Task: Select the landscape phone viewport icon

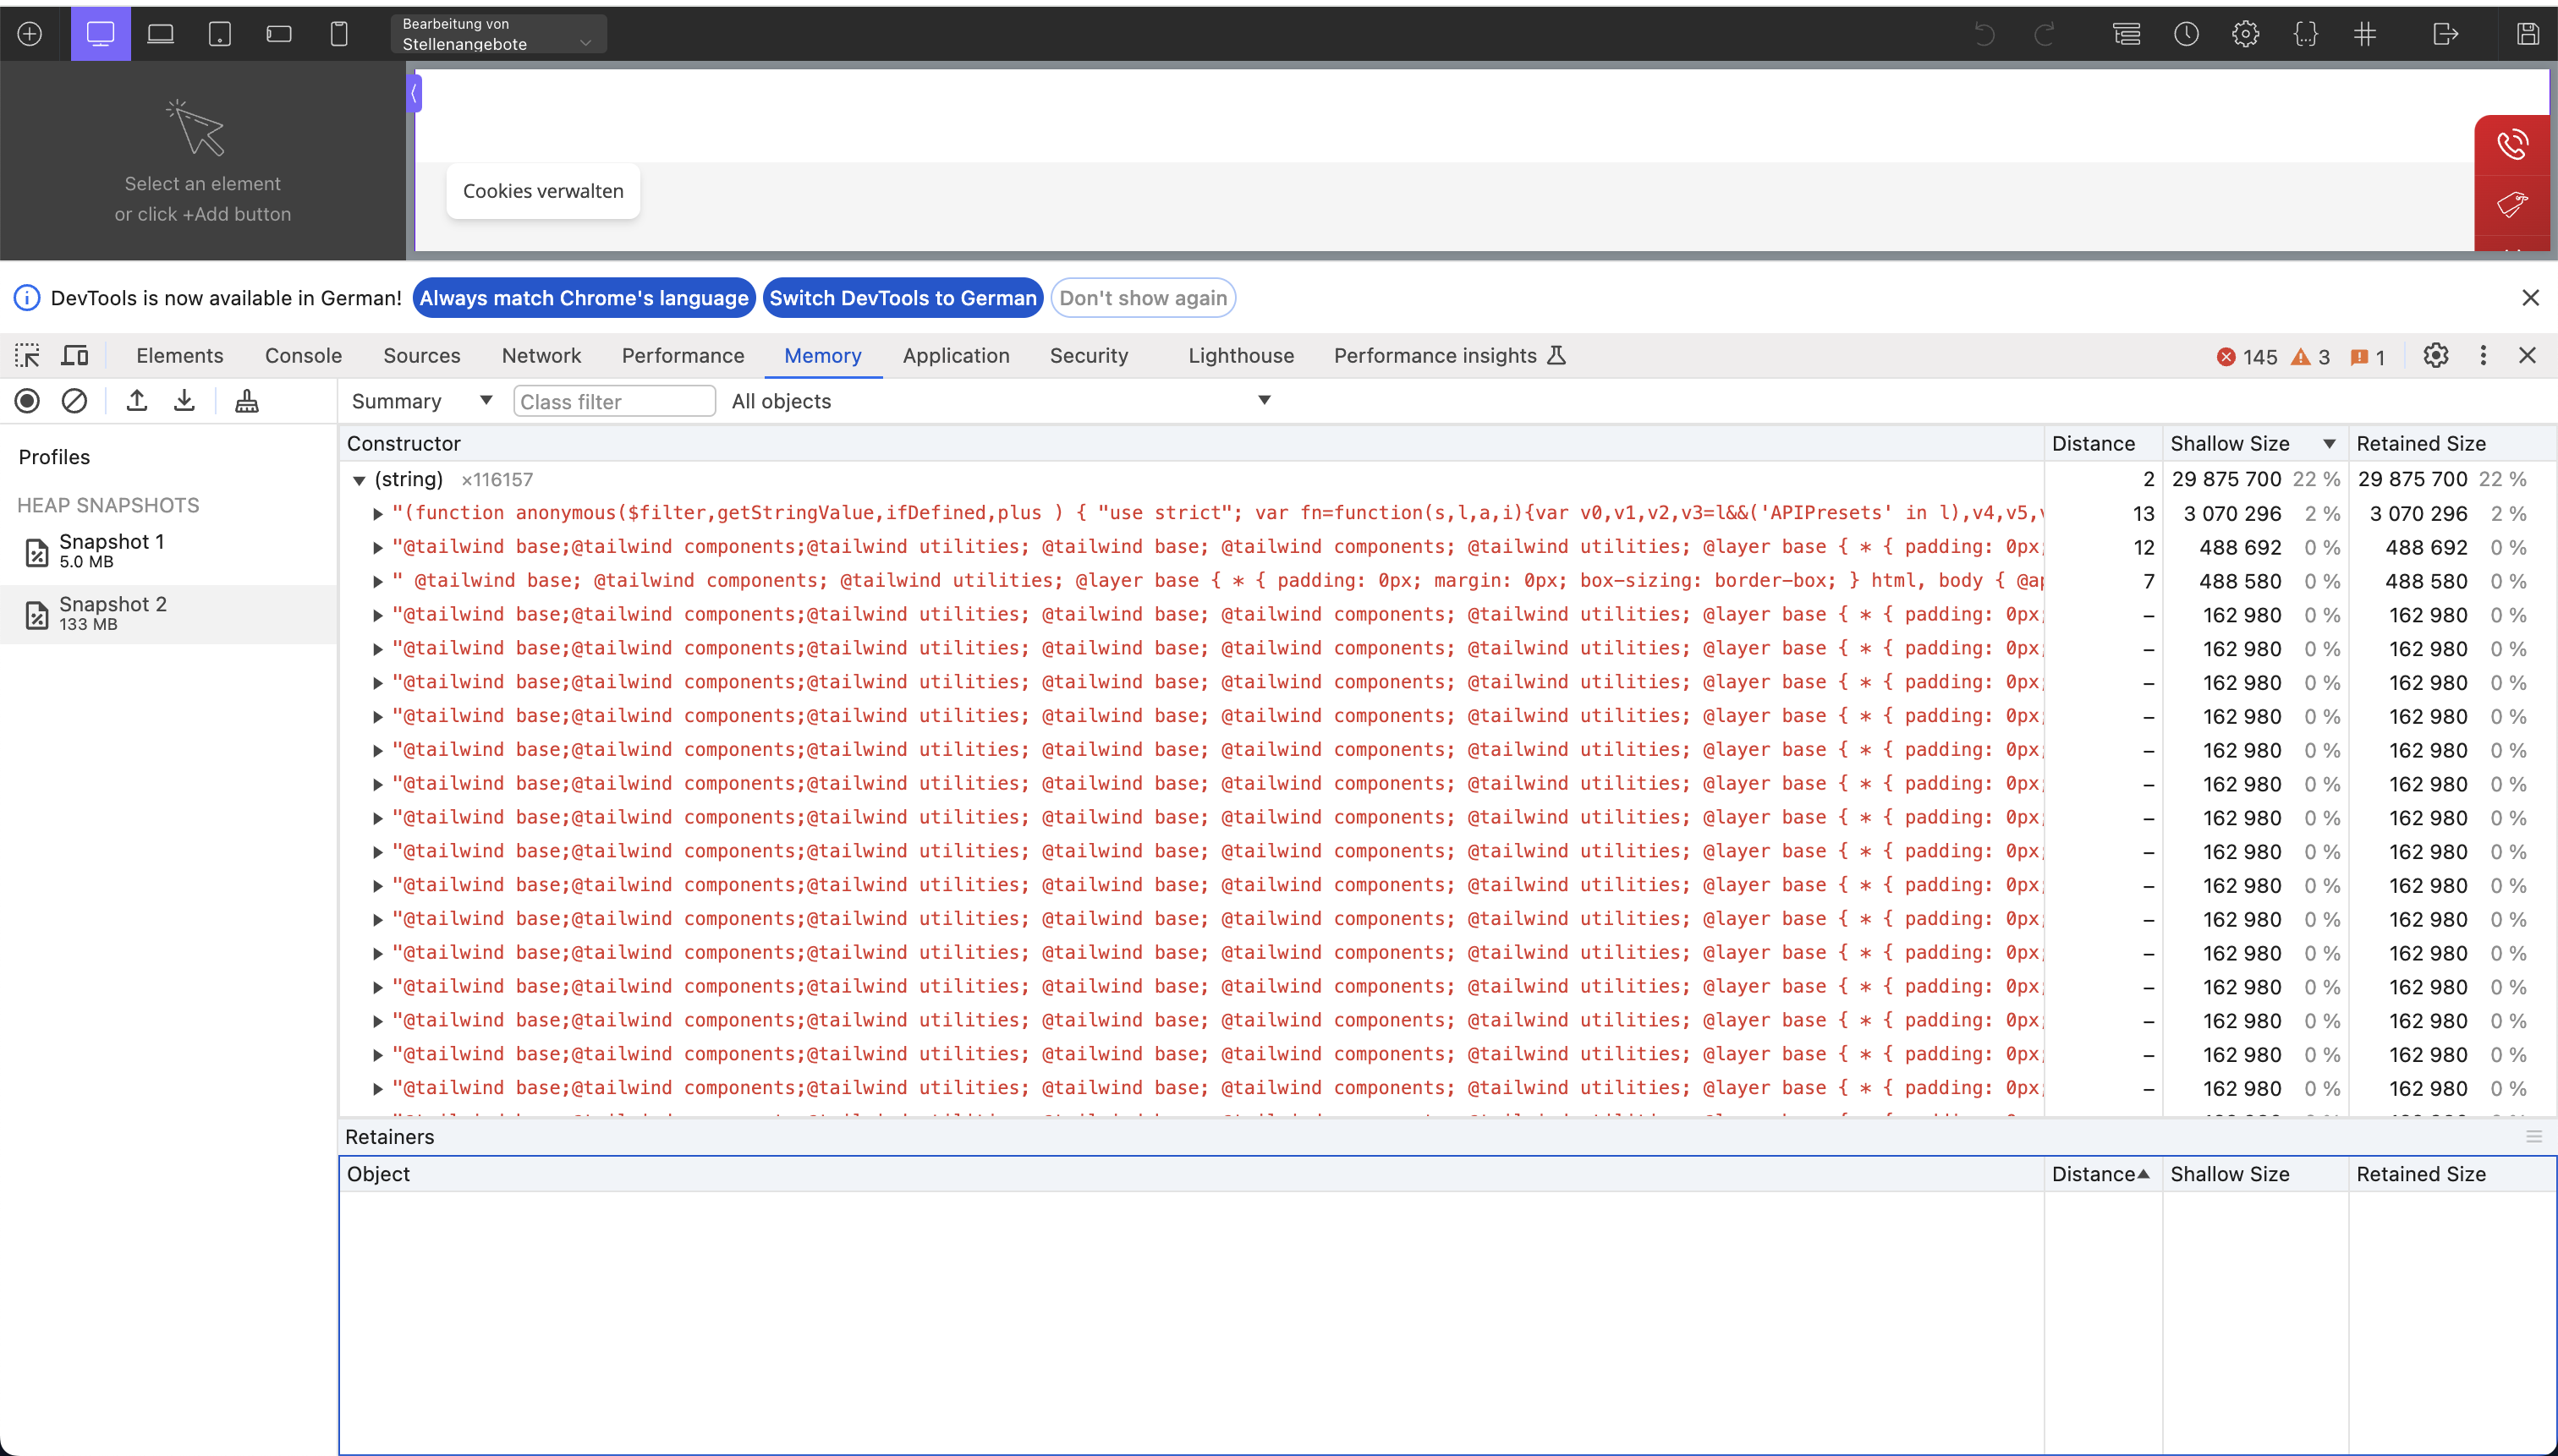Action: (279, 34)
